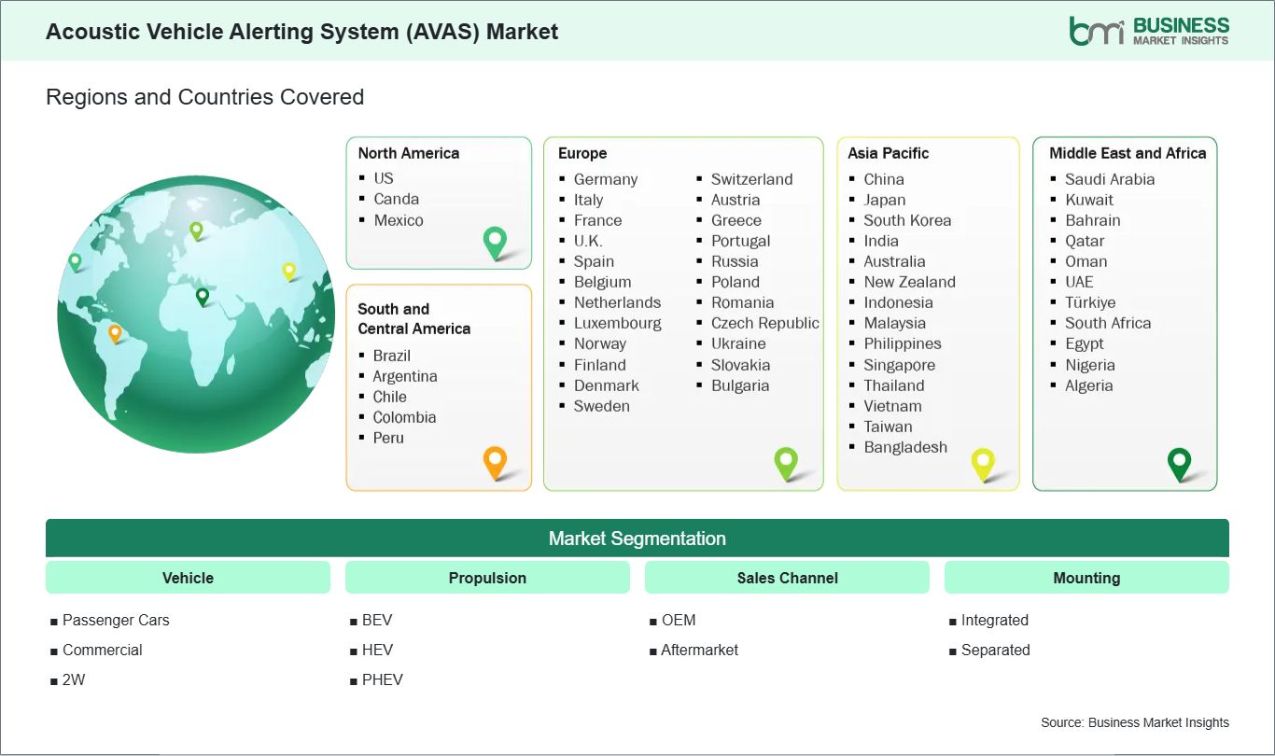Image resolution: width=1275 pixels, height=756 pixels.
Task: Click the lime pin in Europe card
Action: [x=786, y=464]
